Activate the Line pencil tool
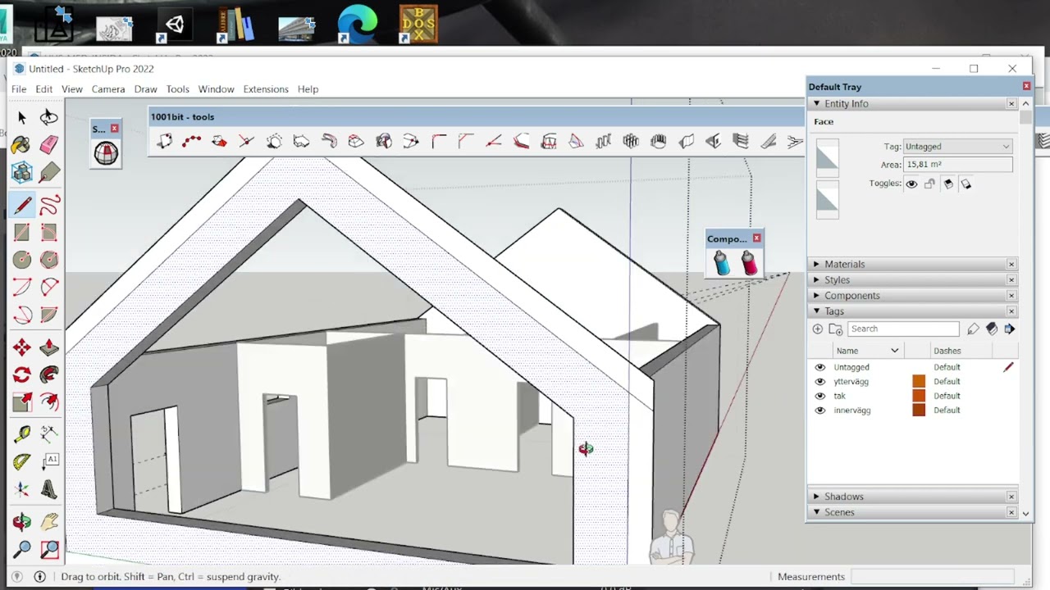The height and width of the screenshot is (590, 1050). 22,205
